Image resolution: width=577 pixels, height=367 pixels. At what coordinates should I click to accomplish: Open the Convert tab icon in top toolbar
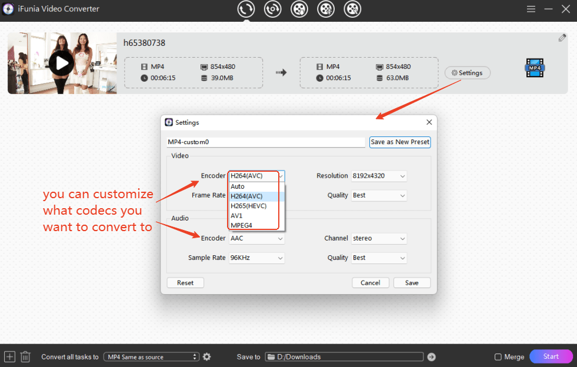(x=246, y=9)
